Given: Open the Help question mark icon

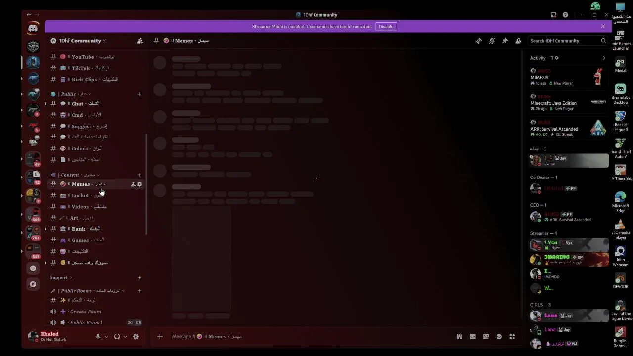Looking at the screenshot, I should click(x=565, y=15).
